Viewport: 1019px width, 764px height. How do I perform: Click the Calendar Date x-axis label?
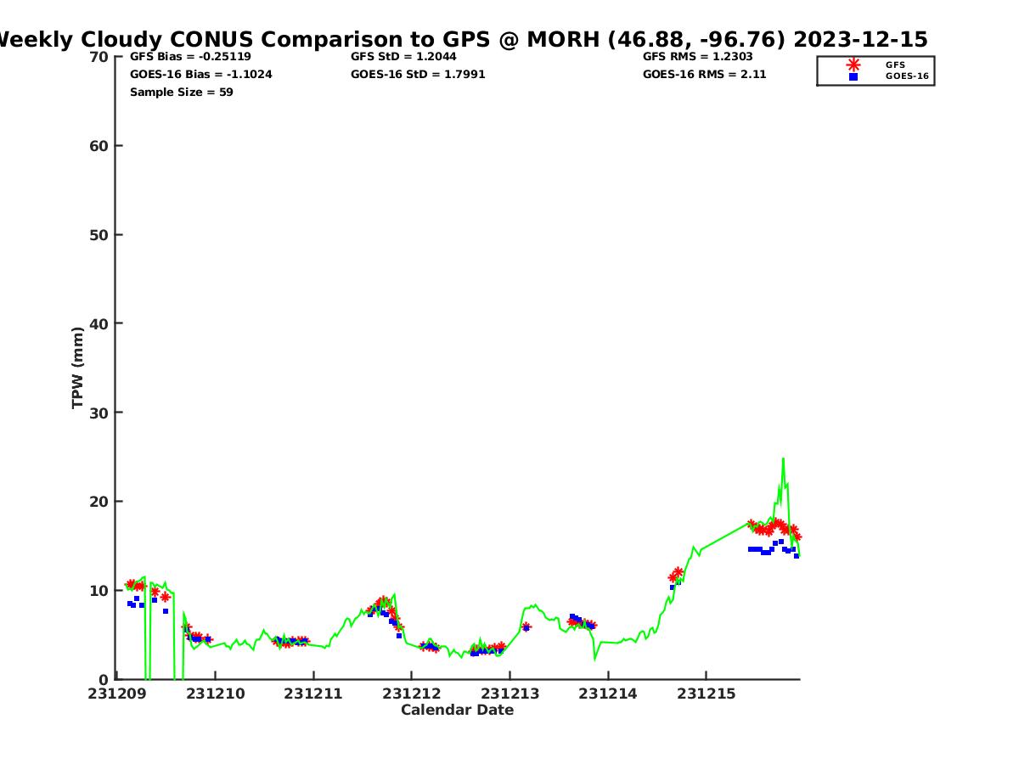click(457, 711)
